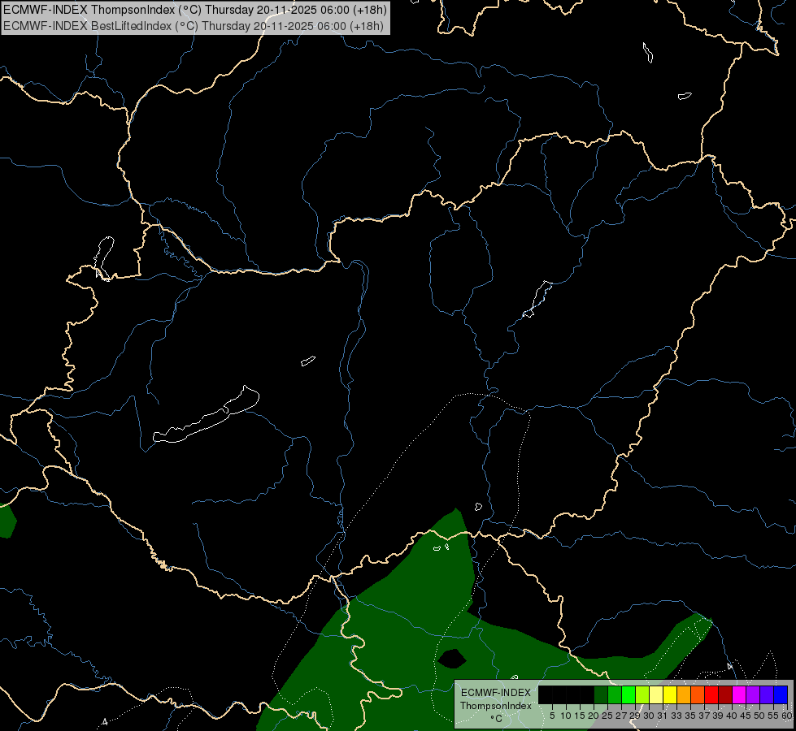Viewport: 796px width, 731px height.
Task: Click the pale yellow 30–31 legend swatch
Action: tap(656, 694)
